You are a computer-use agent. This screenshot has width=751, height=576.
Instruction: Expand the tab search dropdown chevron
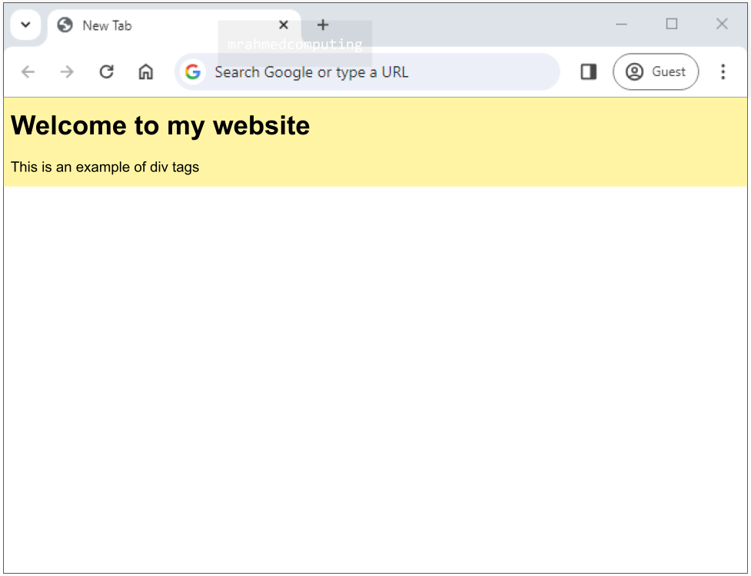pyautogui.click(x=26, y=25)
